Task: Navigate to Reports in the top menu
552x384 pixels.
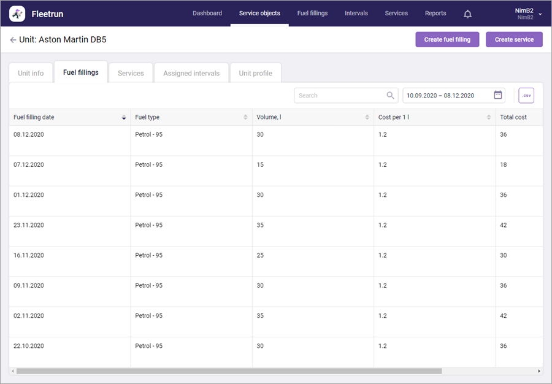Action: click(435, 13)
